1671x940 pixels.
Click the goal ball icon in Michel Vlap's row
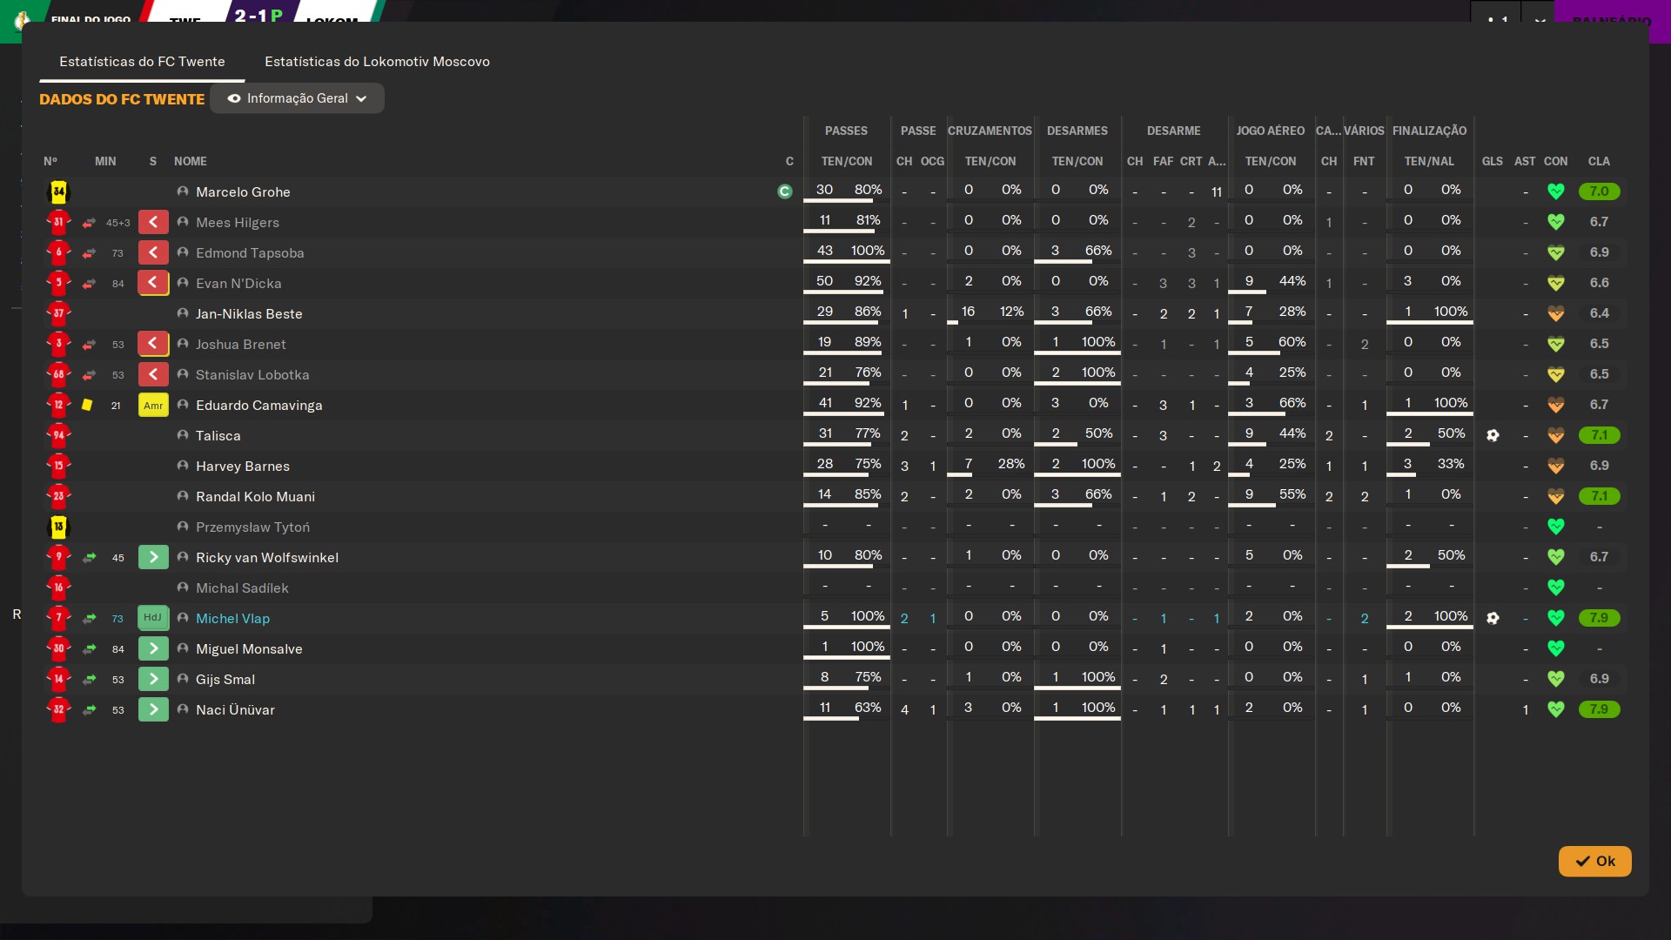(1493, 618)
